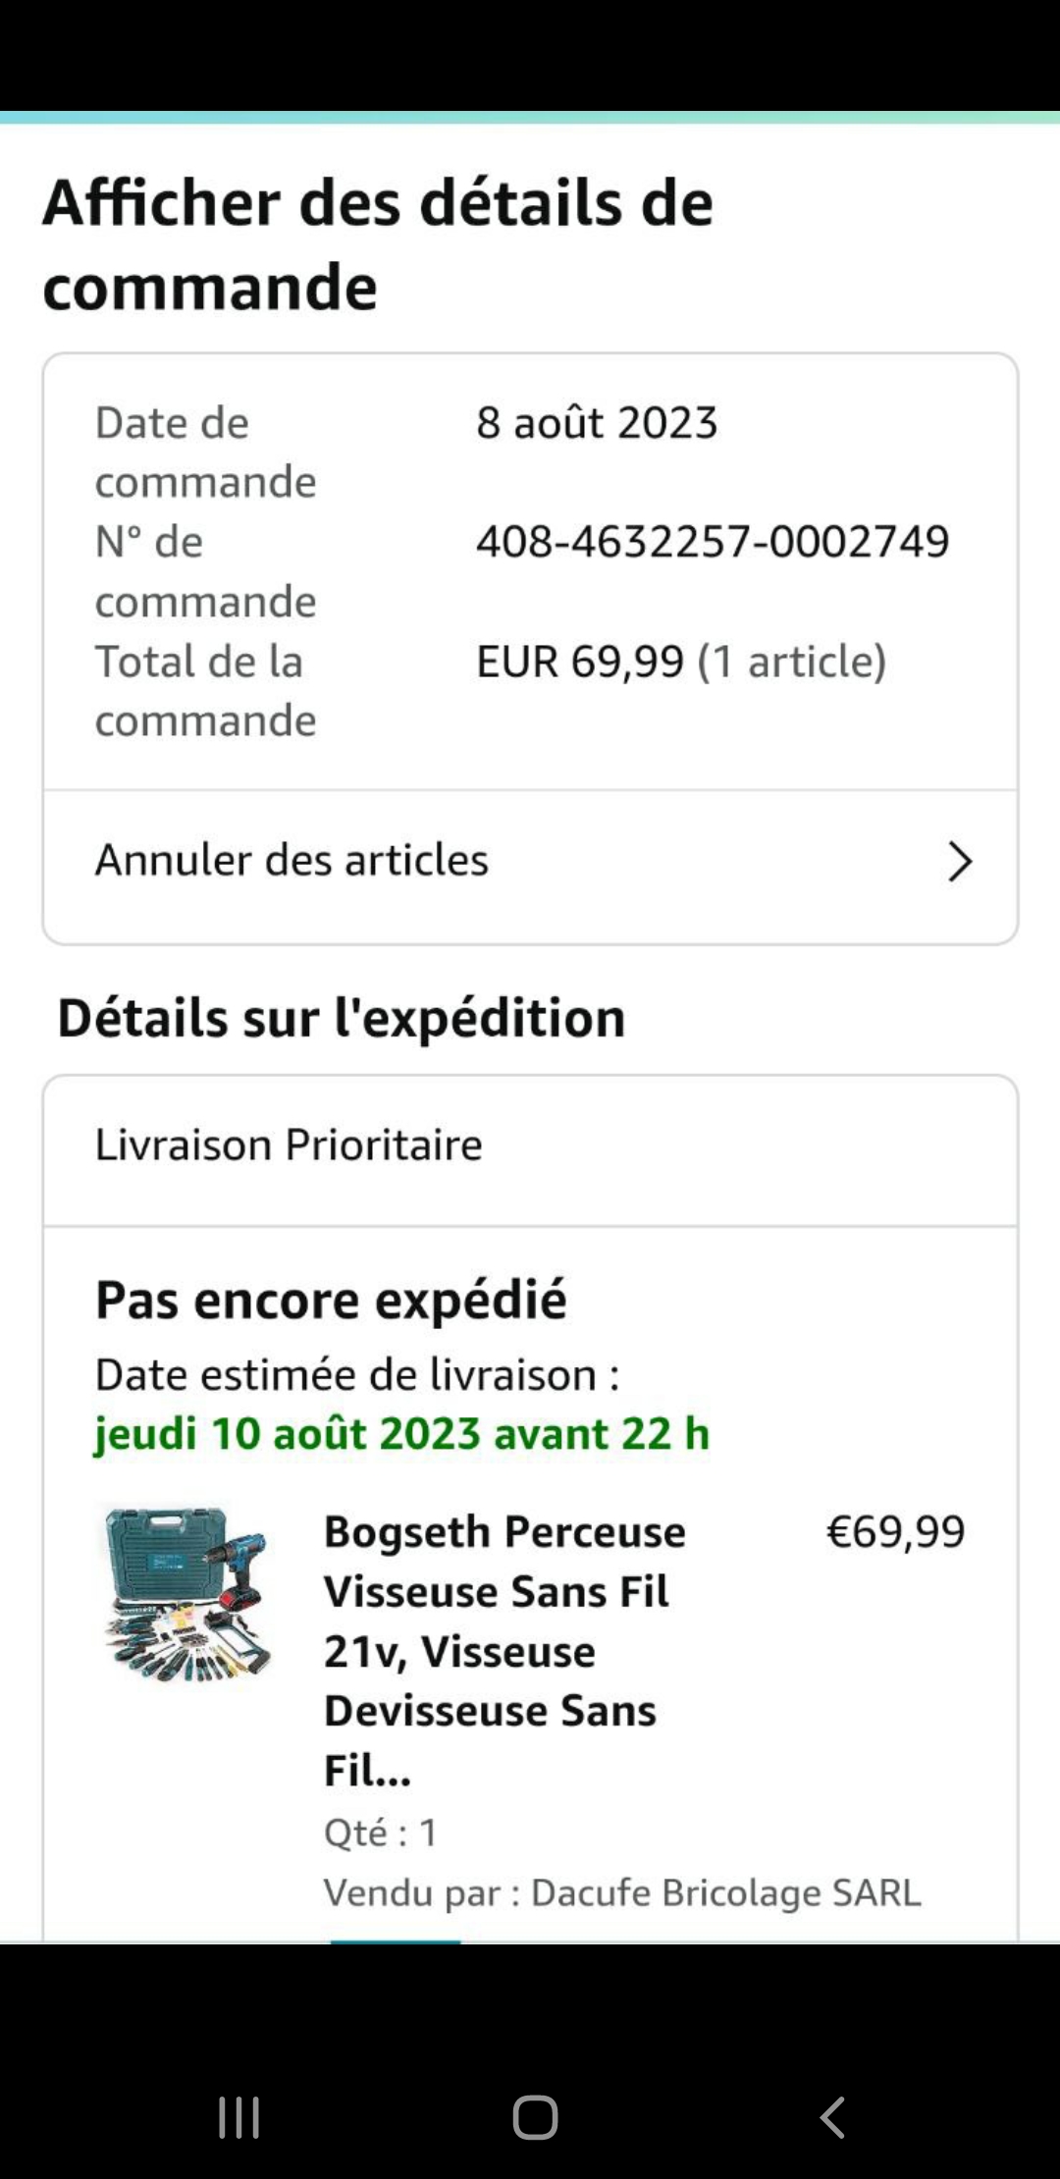The height and width of the screenshot is (2179, 1060).
Task: Tap the order date 8 août 2023
Action: click(597, 423)
